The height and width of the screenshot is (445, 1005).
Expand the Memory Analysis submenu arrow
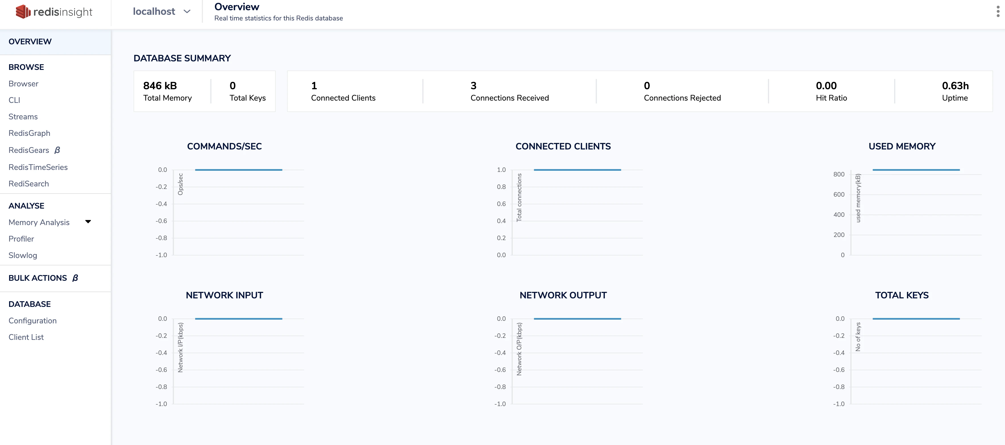[x=88, y=222]
